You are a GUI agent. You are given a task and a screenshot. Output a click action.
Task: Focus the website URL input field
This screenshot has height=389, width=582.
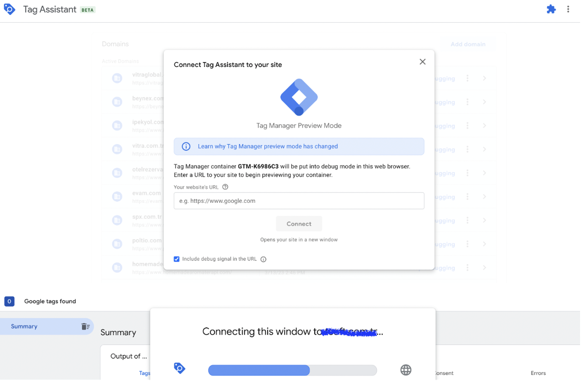click(x=299, y=201)
